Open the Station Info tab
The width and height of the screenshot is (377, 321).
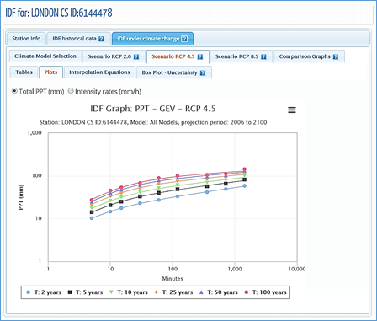coord(26,39)
